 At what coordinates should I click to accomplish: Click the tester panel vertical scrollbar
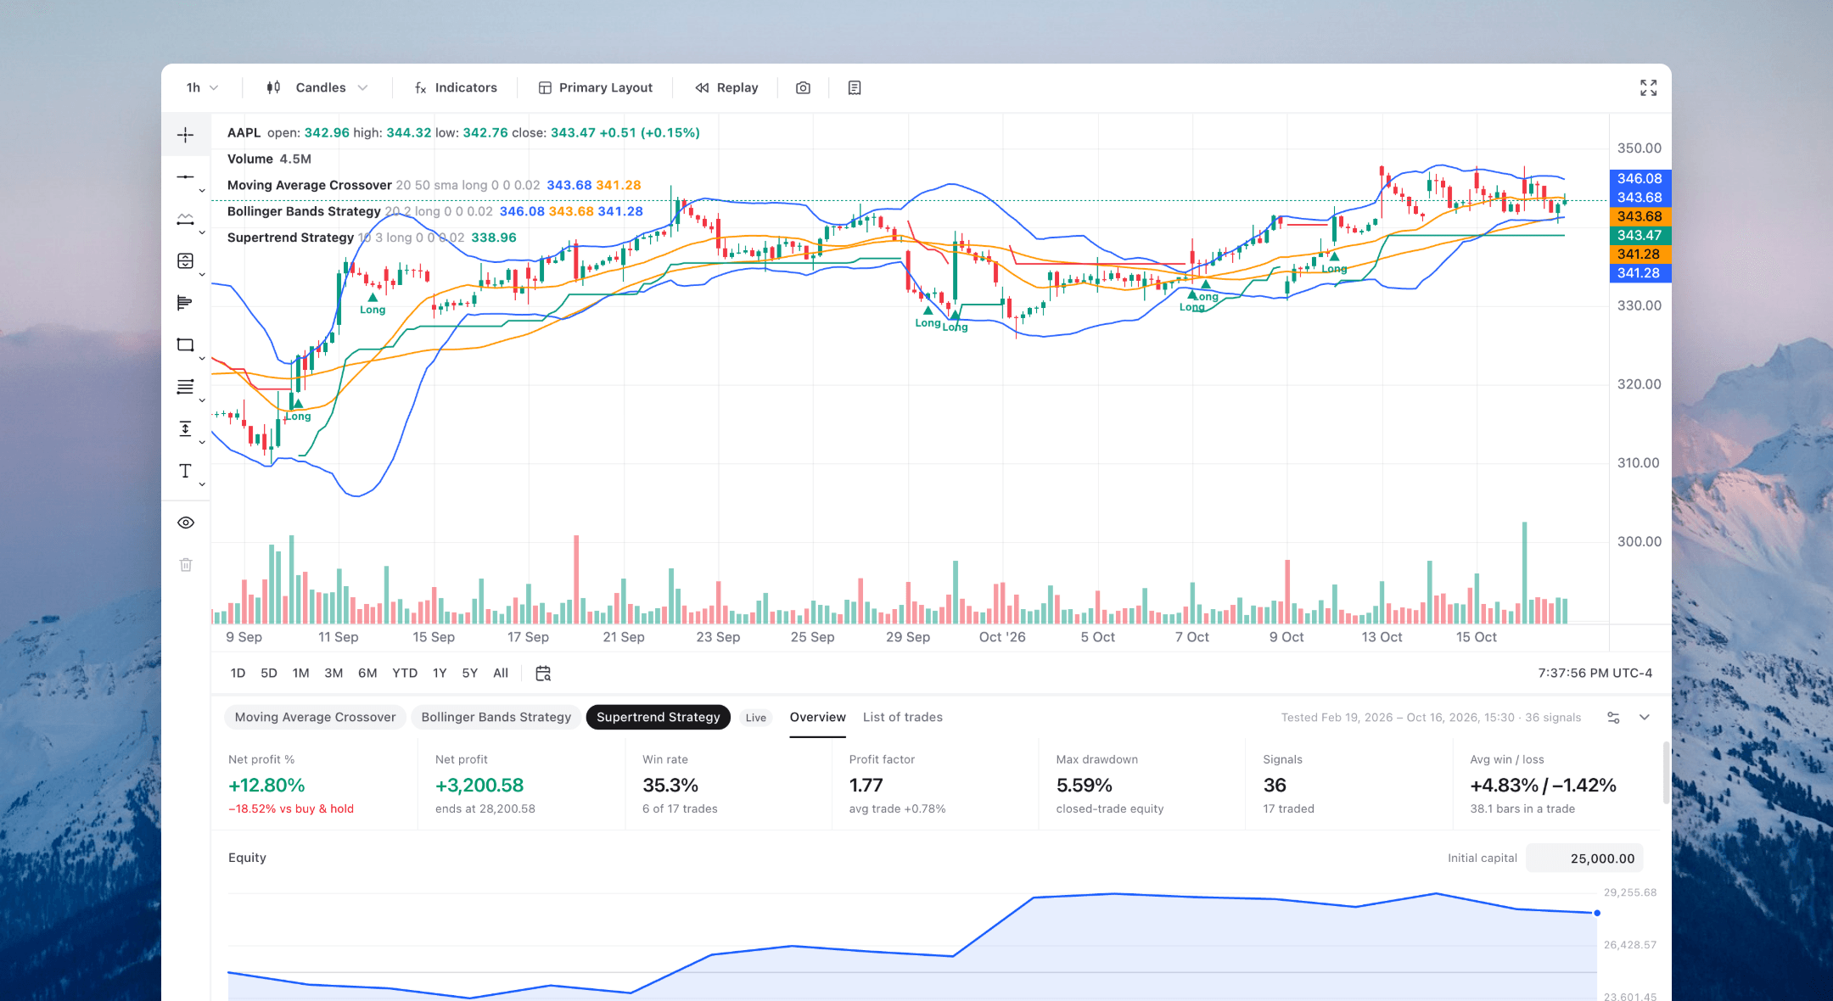1666,773
